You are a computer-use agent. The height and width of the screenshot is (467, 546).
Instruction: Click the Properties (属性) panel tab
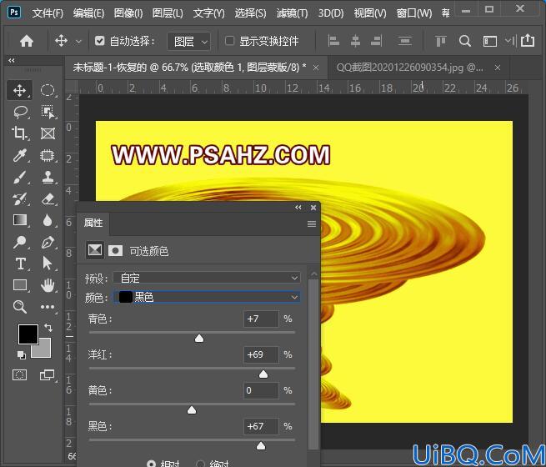(93, 223)
